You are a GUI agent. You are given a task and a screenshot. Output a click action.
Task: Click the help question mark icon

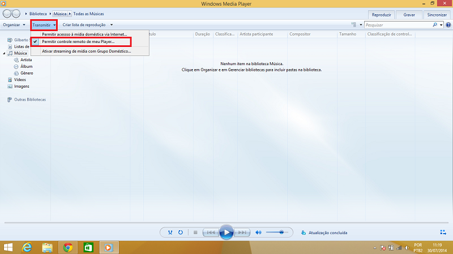(x=448, y=25)
